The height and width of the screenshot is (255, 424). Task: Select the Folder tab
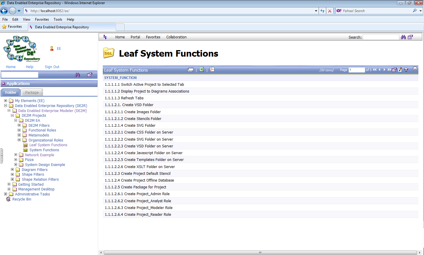tap(11, 93)
